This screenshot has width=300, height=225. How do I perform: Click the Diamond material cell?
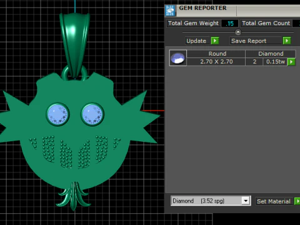click(271, 54)
